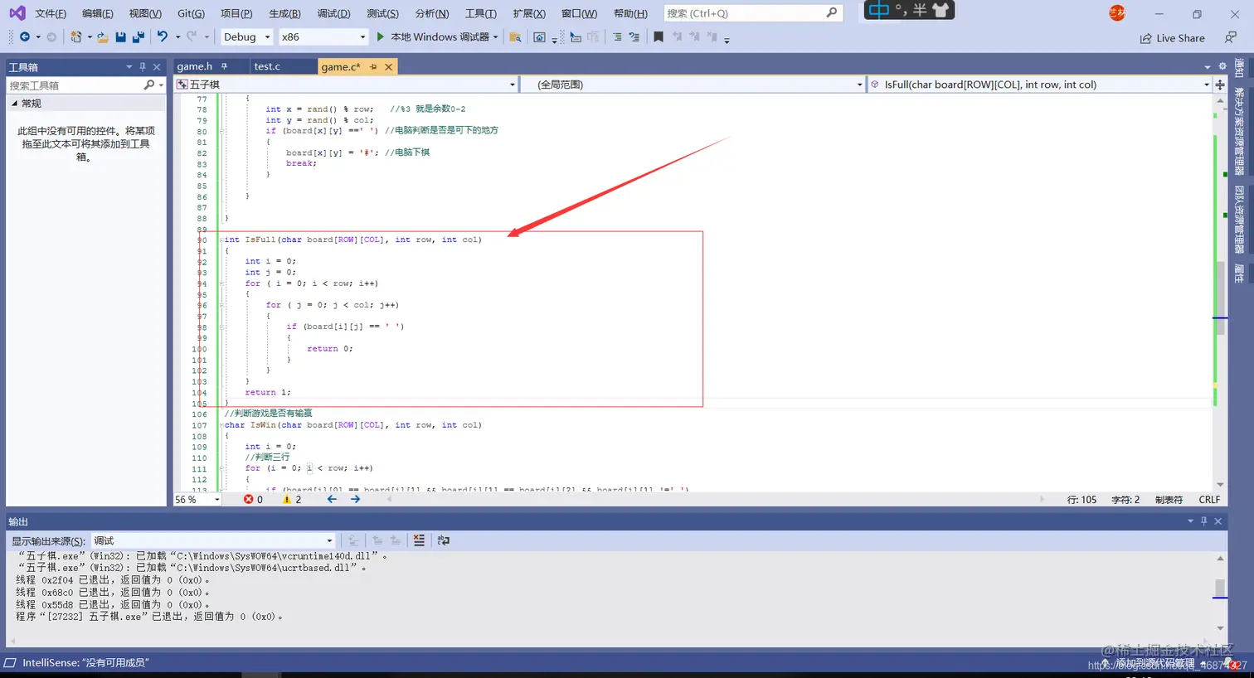Click the Save All toolbar icon
Viewport: 1254px width, 678px height.
(139, 37)
